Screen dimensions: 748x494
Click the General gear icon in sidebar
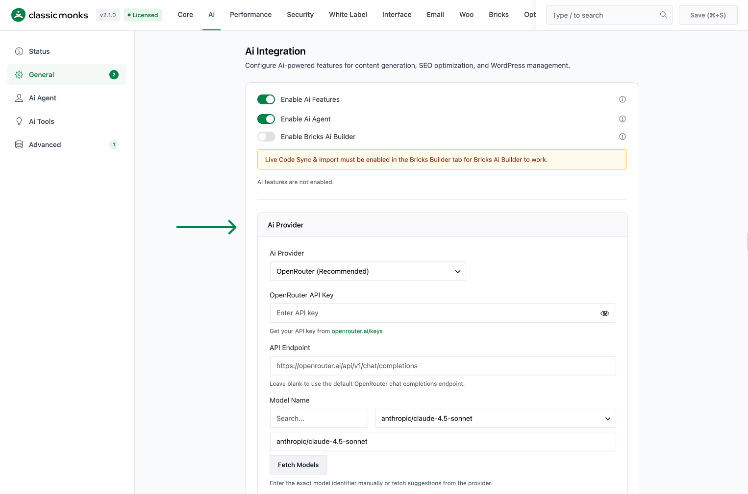pos(19,75)
